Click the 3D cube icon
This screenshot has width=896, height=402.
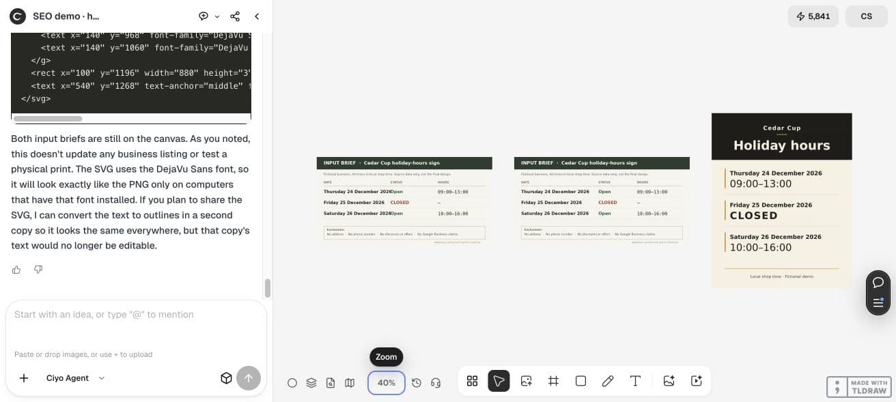226,378
